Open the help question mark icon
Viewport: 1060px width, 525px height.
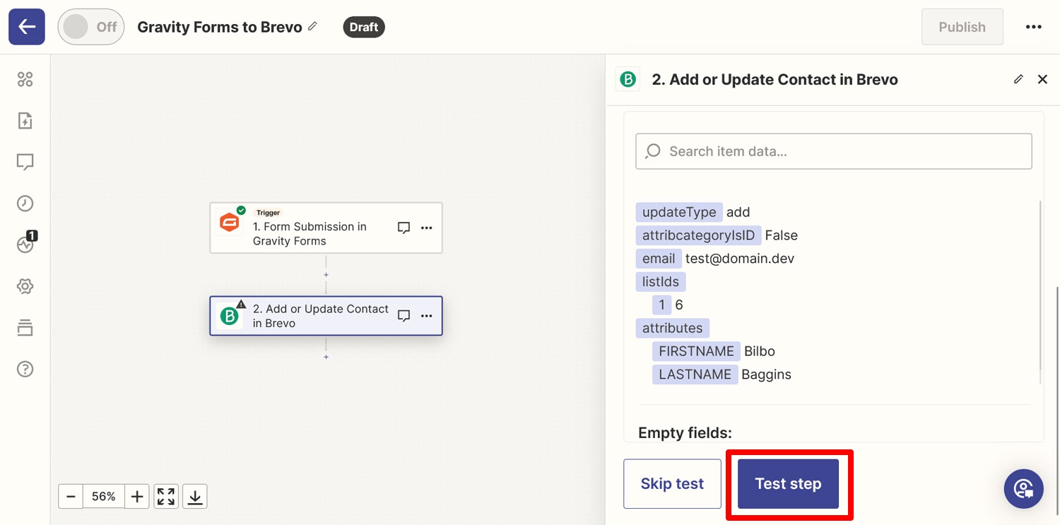click(x=25, y=369)
